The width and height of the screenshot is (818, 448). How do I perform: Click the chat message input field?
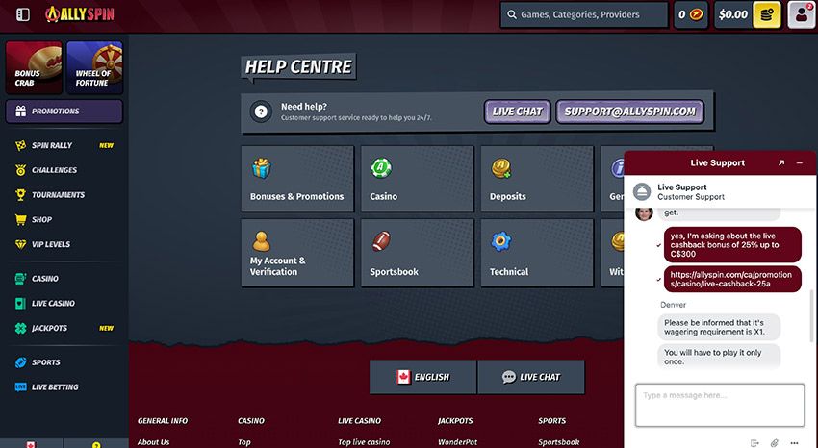pos(720,405)
